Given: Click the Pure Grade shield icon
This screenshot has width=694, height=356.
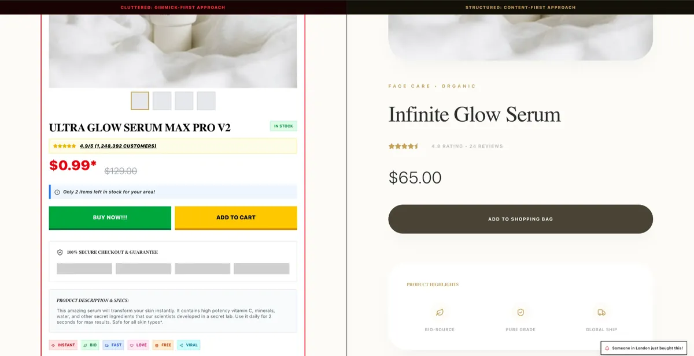Looking at the screenshot, I should pyautogui.click(x=520, y=312).
